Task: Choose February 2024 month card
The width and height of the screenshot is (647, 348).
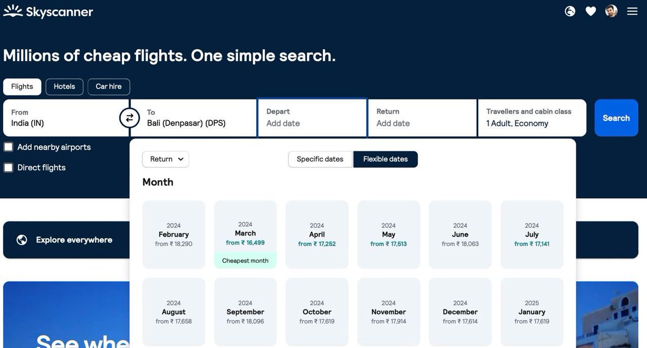Action: (174, 234)
